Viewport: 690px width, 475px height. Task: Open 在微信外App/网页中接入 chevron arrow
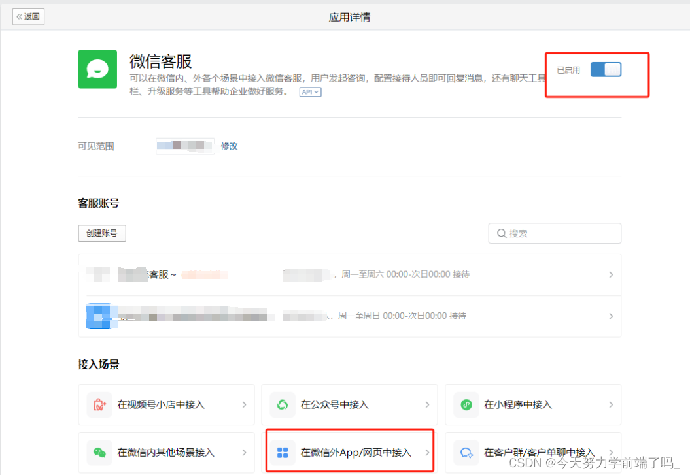[427, 453]
